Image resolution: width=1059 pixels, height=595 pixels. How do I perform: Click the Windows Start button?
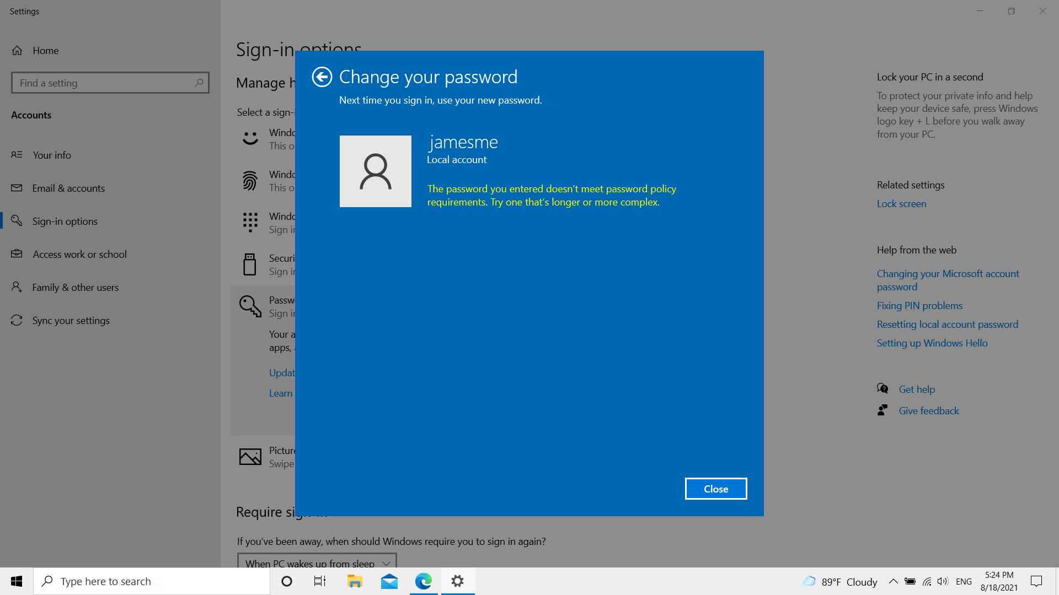17,581
